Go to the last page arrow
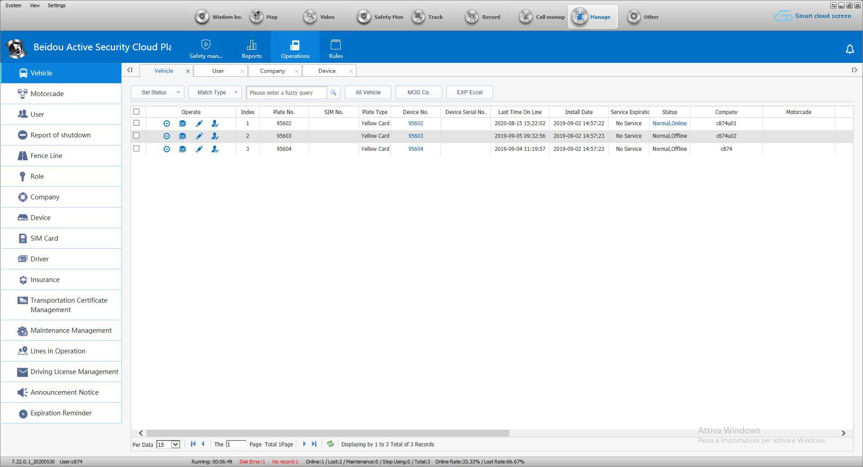The image size is (863, 467). point(314,444)
